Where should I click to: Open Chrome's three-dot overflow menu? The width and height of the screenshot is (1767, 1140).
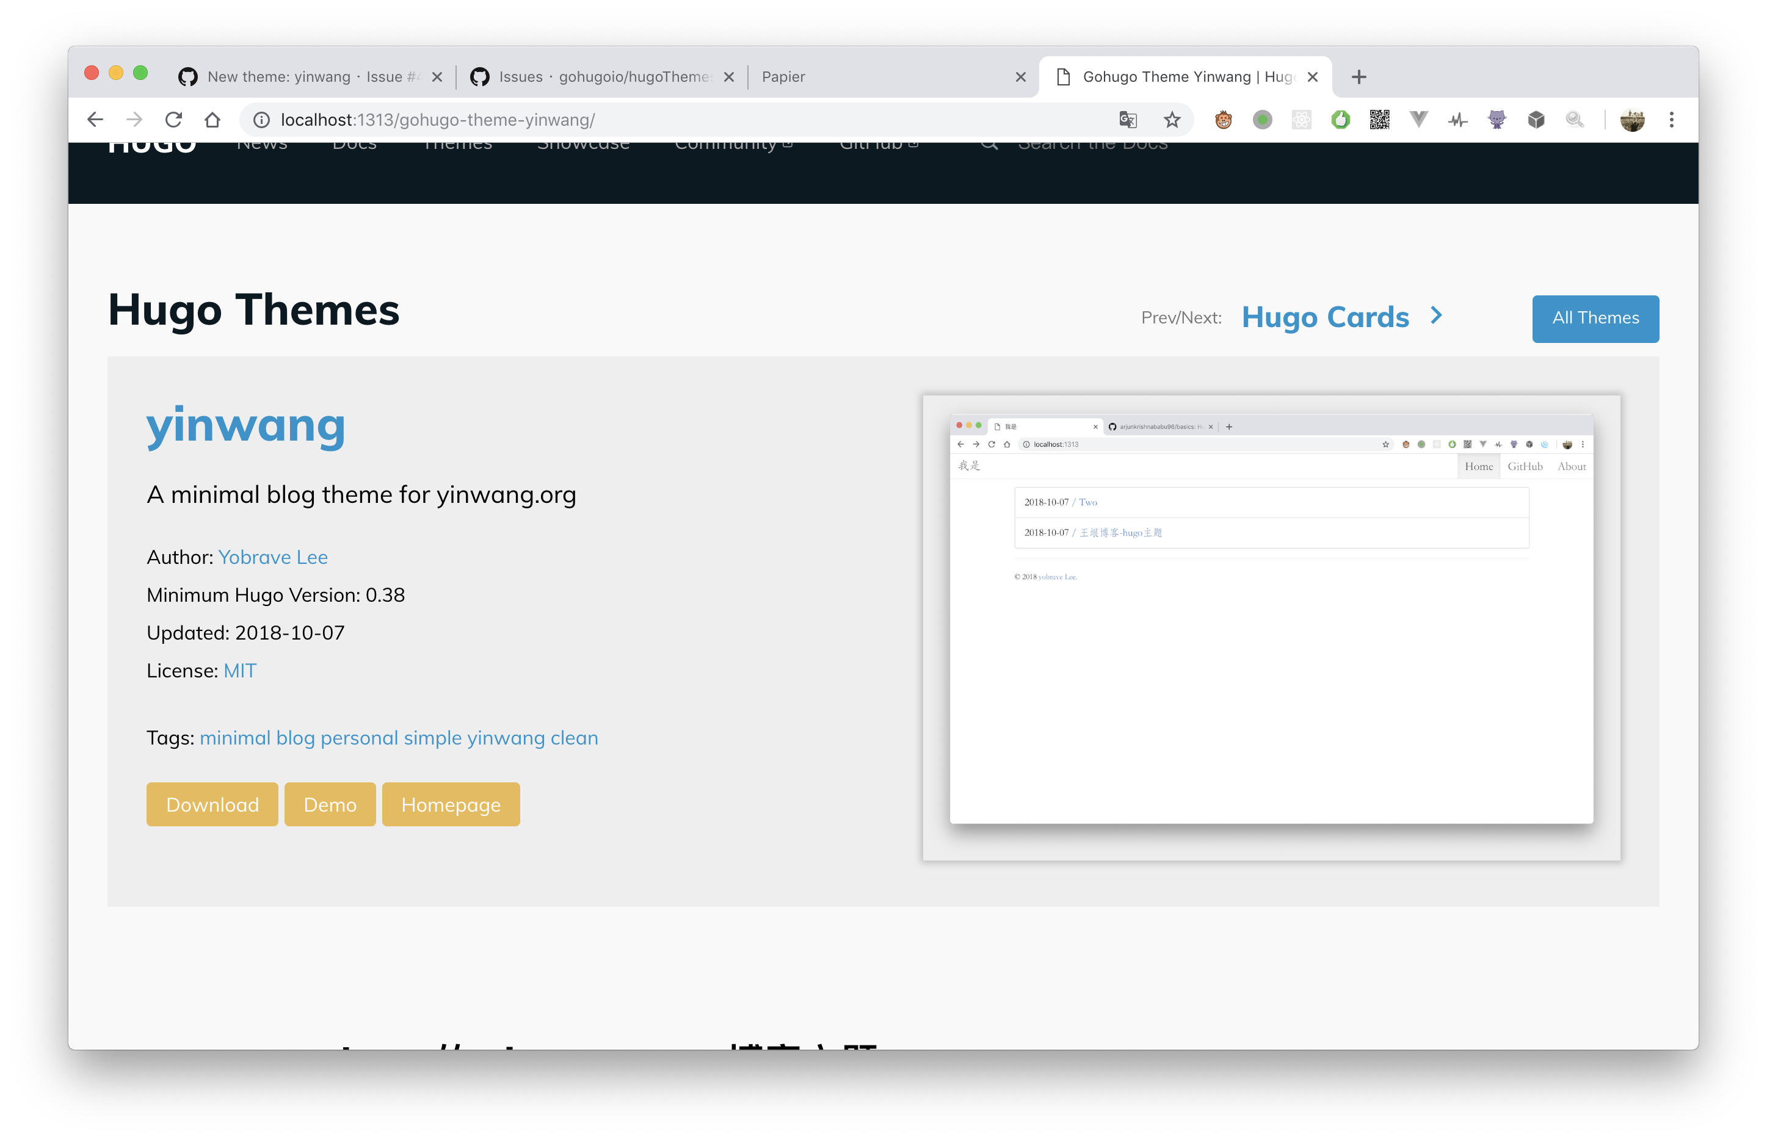[1672, 119]
